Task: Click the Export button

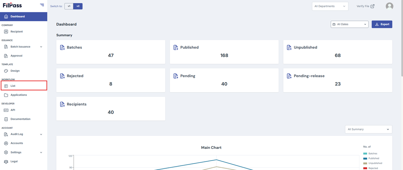Action: pos(382,24)
